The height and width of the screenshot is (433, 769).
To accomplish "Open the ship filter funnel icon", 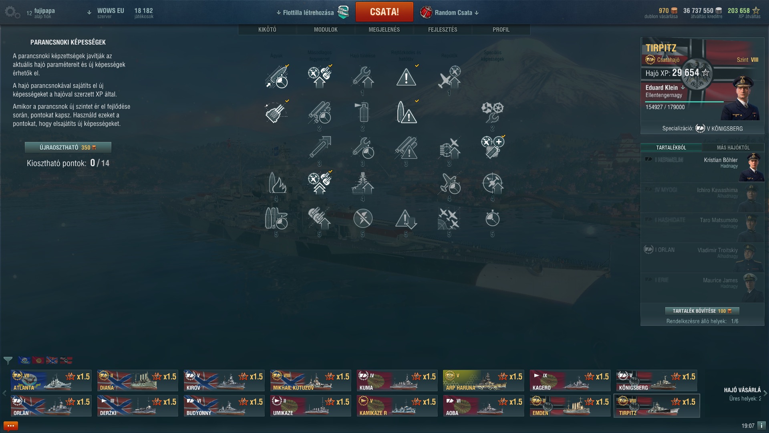I will click(8, 360).
